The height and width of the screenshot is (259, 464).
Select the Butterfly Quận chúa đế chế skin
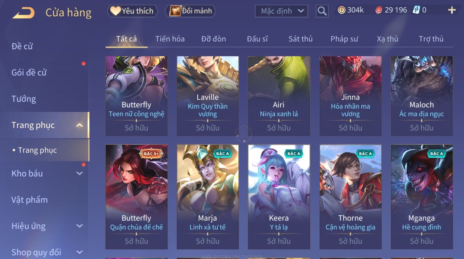137,197
